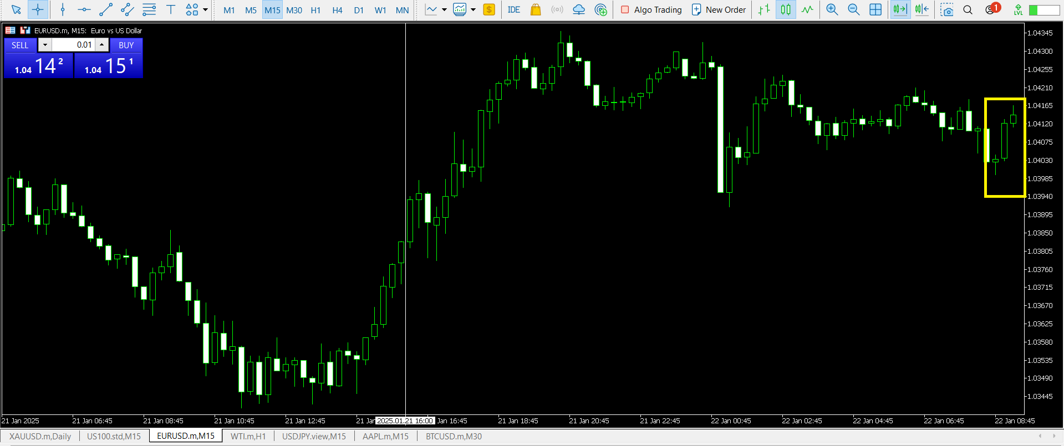
Task: Select the equidistant channel tool
Action: tap(127, 9)
